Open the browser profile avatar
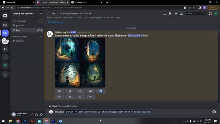The image size is (220, 124). [205, 8]
